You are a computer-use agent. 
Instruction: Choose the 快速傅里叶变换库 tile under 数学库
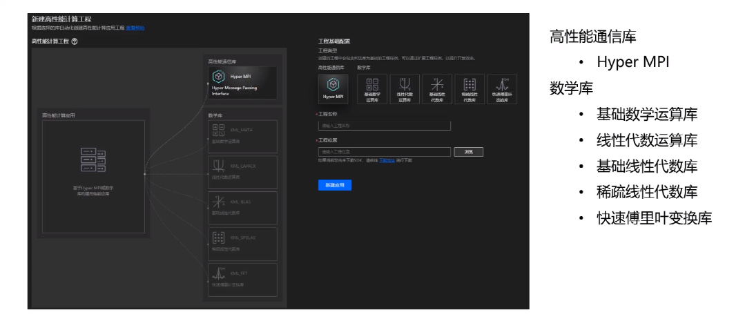(502, 89)
